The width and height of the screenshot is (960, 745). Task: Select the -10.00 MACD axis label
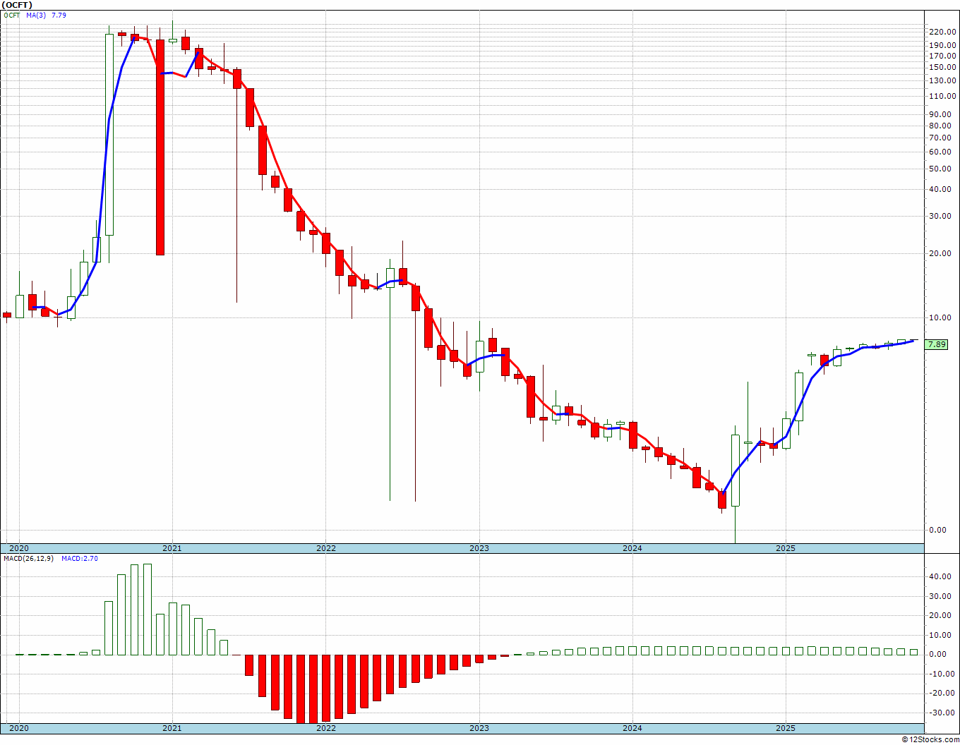click(x=943, y=674)
